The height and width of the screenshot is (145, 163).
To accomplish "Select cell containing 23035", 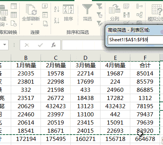I will pyautogui.click(x=26, y=74).
